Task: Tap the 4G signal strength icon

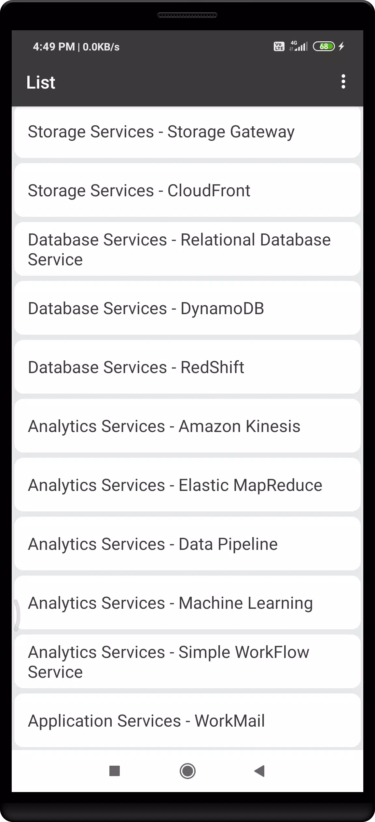Action: click(298, 46)
